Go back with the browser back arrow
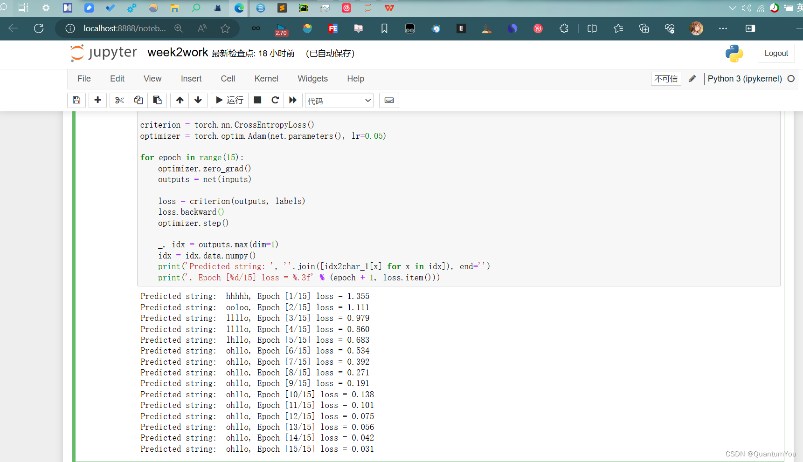 [13, 28]
